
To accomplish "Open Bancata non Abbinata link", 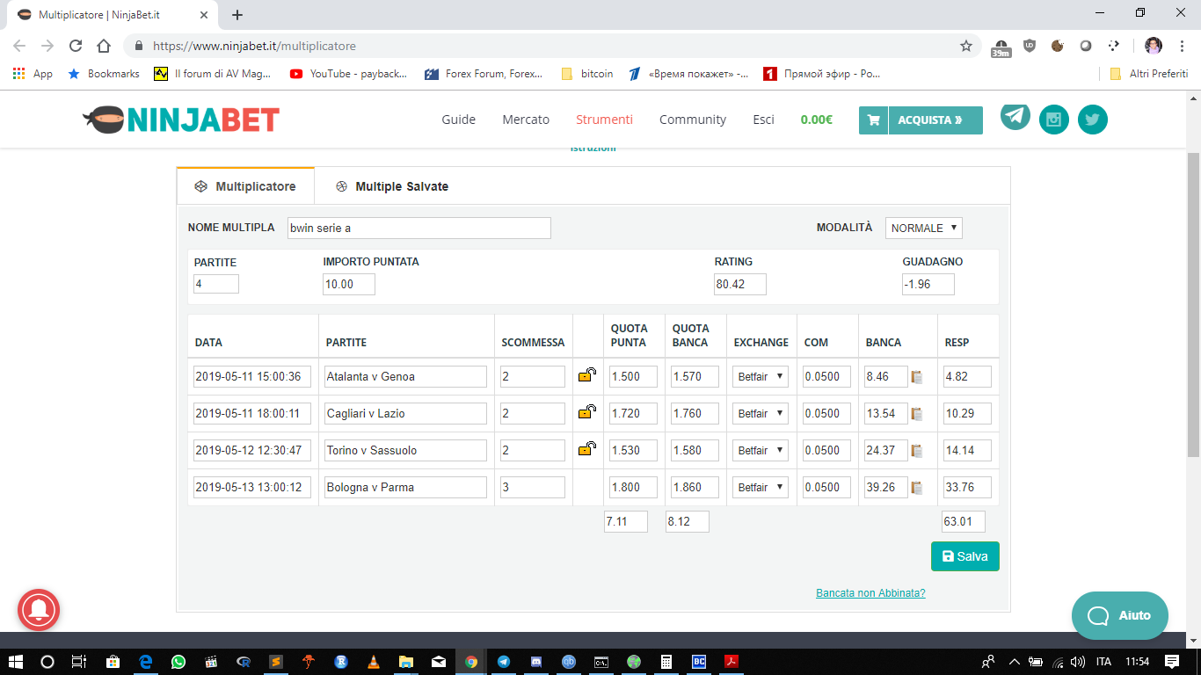I will click(x=870, y=593).
